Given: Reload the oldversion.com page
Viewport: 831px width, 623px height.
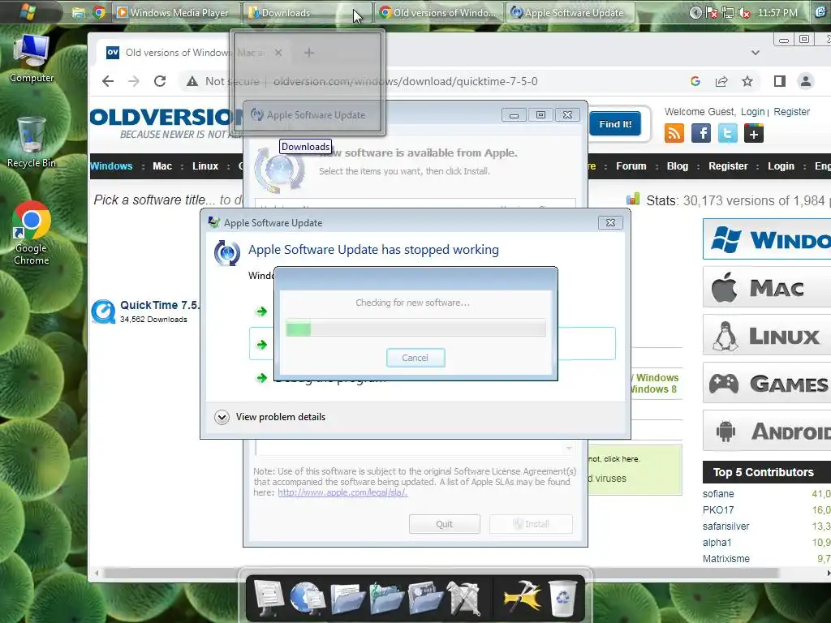Looking at the screenshot, I should pyautogui.click(x=160, y=81).
